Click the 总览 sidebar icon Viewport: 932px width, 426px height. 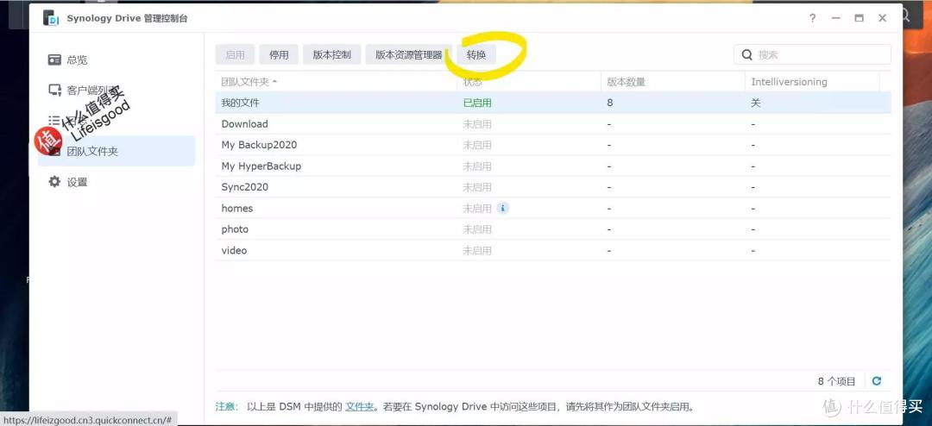click(54, 60)
